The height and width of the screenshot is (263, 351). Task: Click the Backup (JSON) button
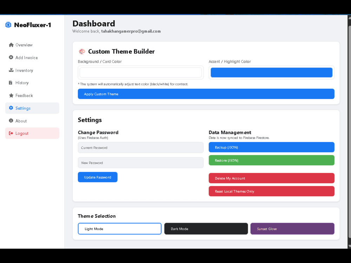272,147
